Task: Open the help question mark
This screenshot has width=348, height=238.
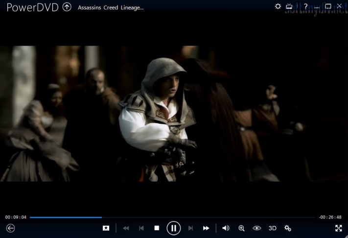Action: coord(305,6)
